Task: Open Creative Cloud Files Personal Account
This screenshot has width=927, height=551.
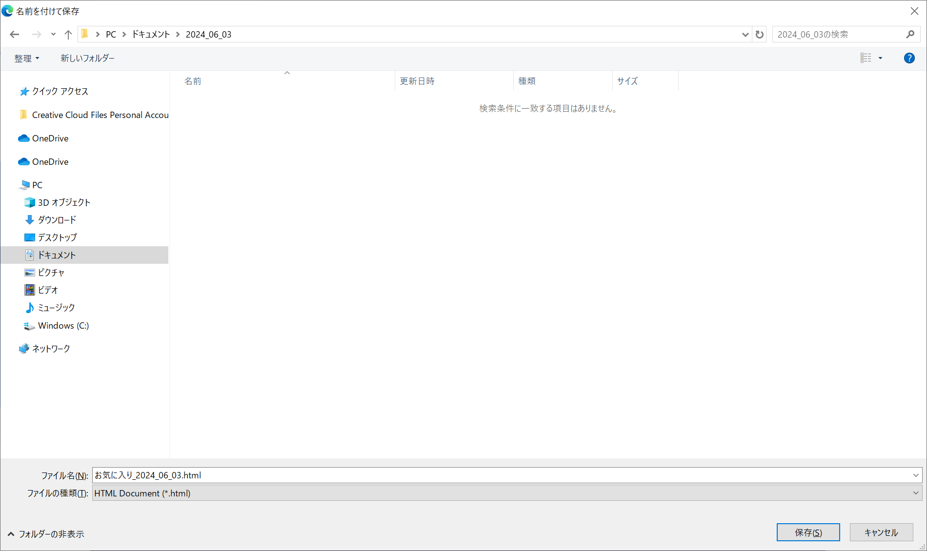Action: pyautogui.click(x=100, y=115)
